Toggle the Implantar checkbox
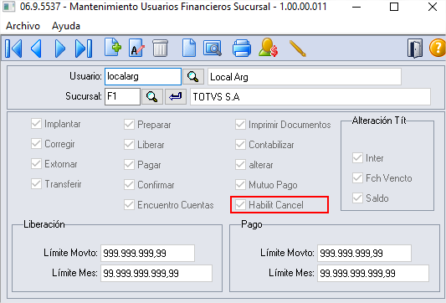Screen dimensions: 446x303 36,124
